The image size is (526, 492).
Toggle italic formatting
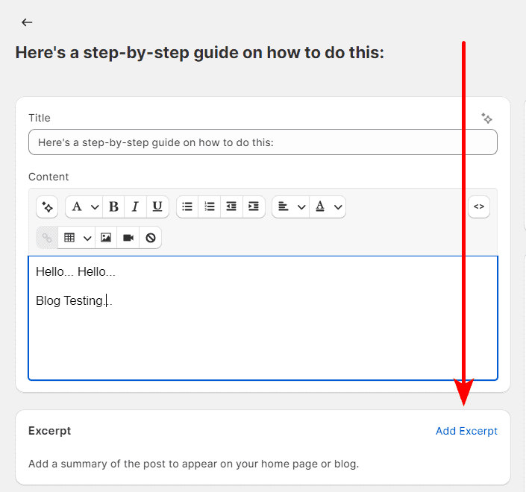135,207
